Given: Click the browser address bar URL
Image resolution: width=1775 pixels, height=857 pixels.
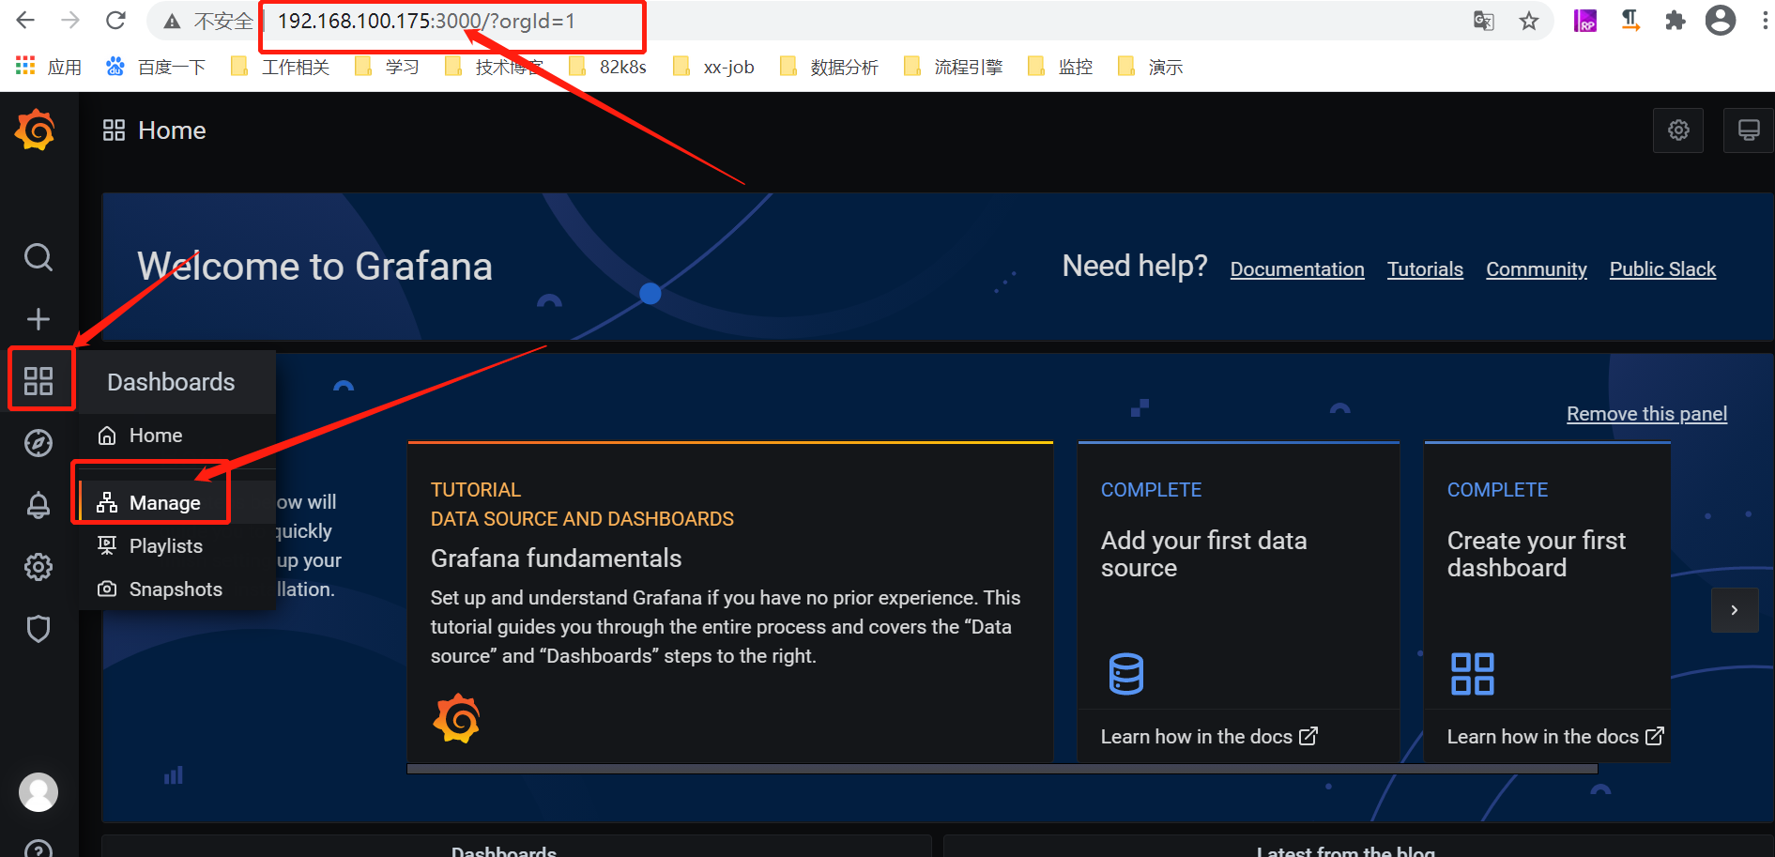Looking at the screenshot, I should click(x=426, y=21).
